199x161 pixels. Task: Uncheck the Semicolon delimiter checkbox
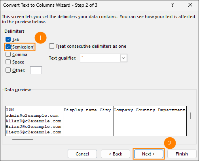coord(8,47)
